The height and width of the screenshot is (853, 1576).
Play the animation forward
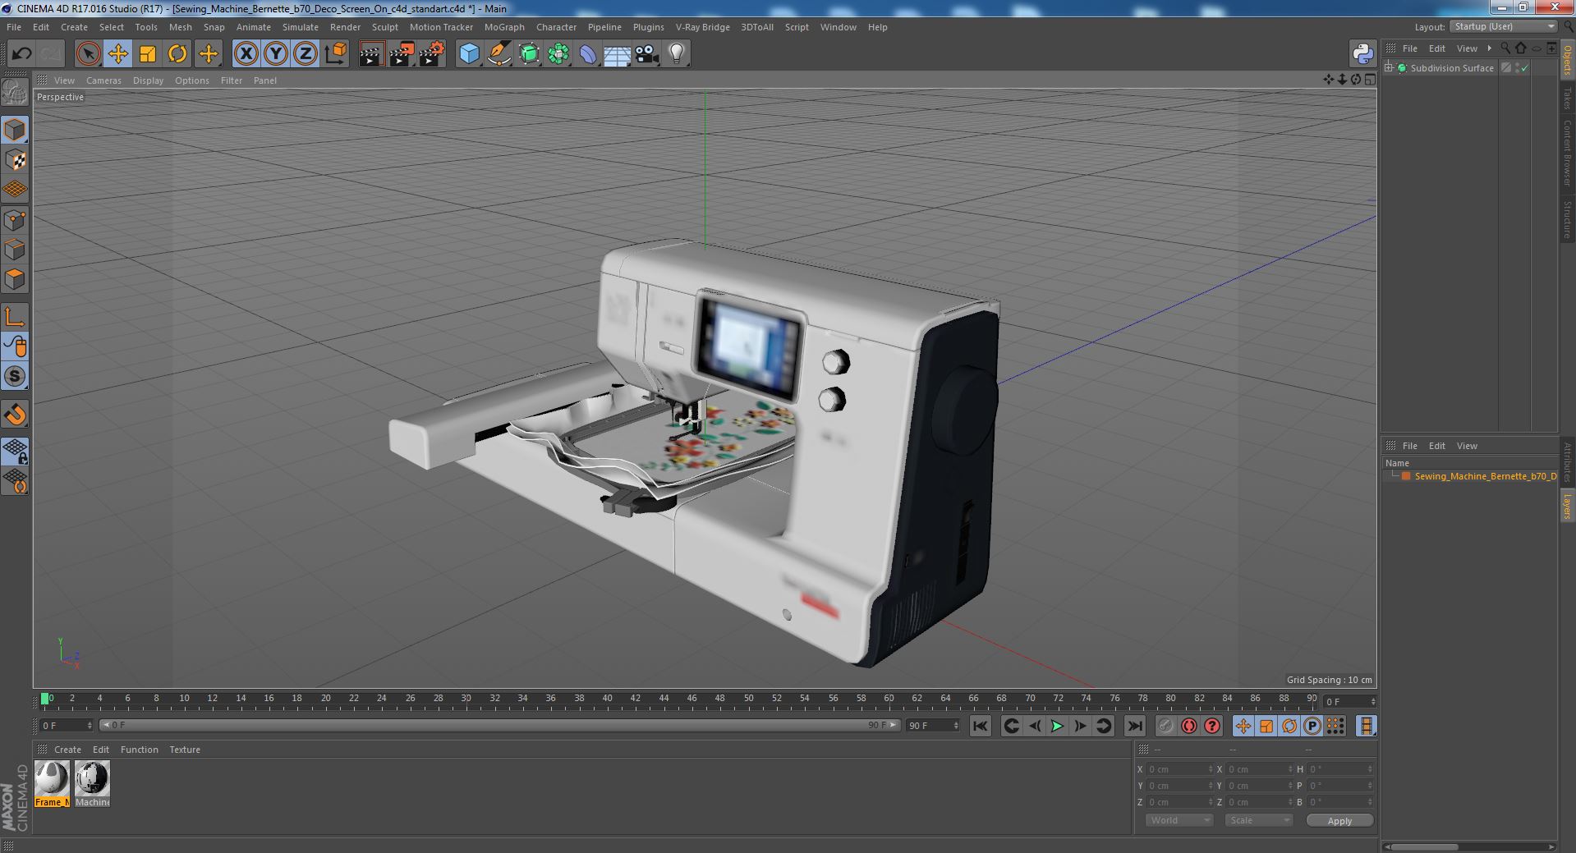tap(1058, 726)
